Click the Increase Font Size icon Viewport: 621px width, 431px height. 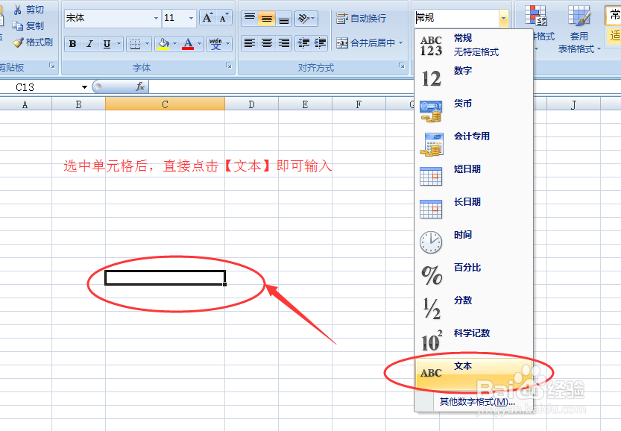click(206, 16)
